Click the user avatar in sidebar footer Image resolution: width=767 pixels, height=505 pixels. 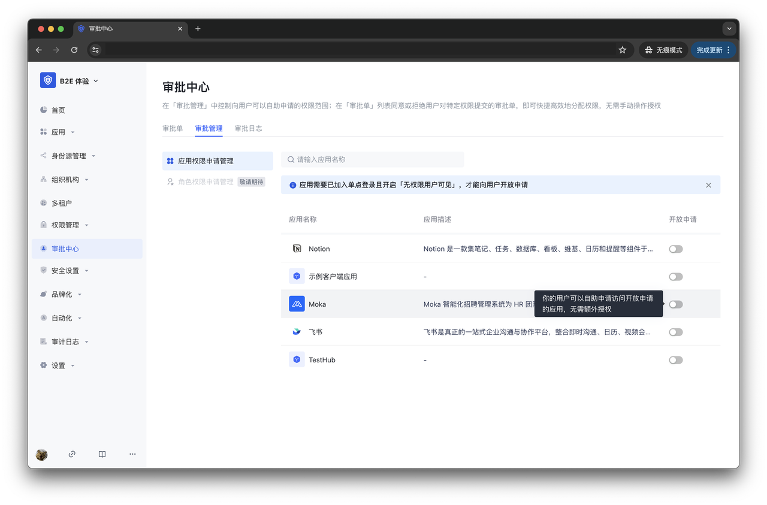[x=42, y=454]
